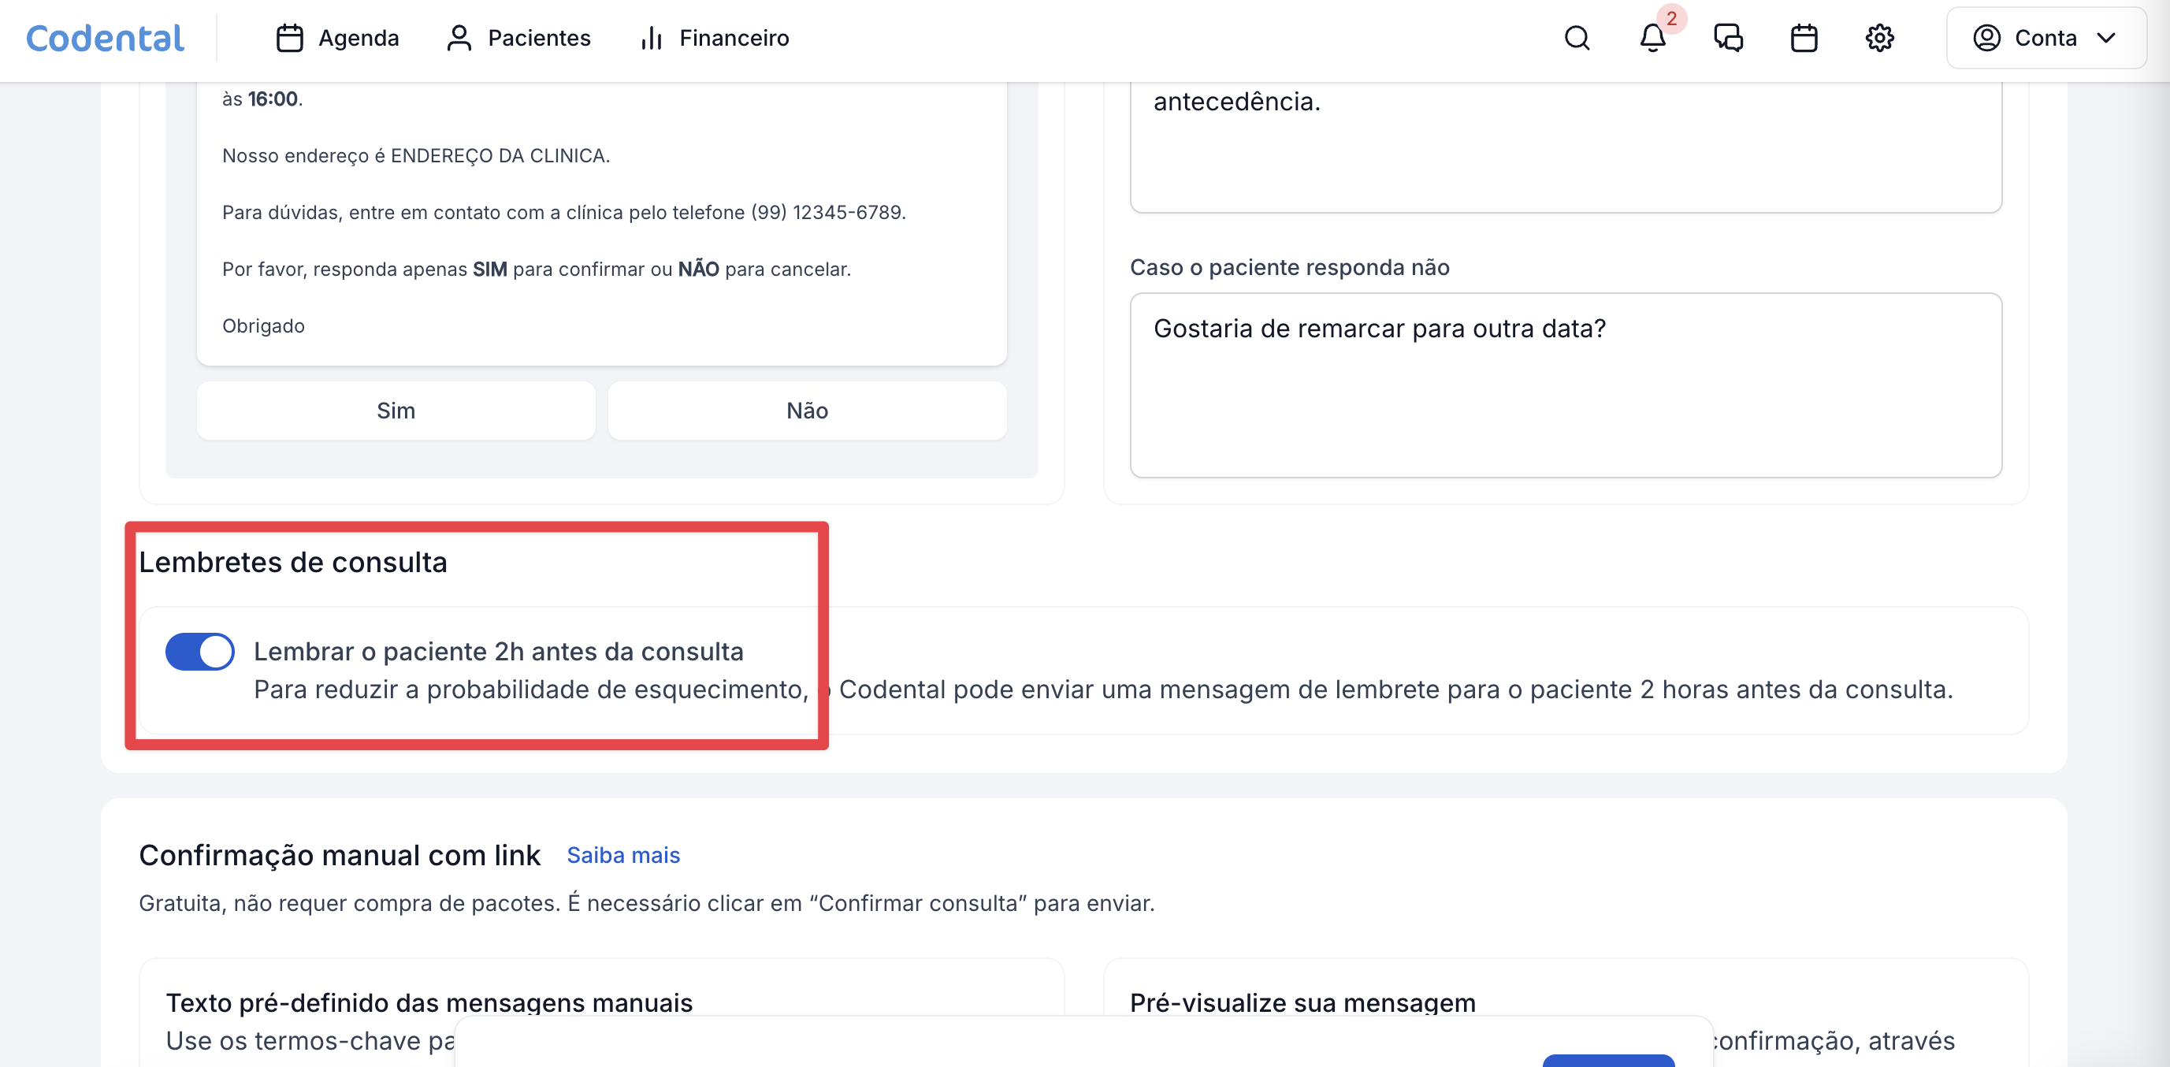
Task: Open the notifications bell icon
Action: [x=1652, y=38]
